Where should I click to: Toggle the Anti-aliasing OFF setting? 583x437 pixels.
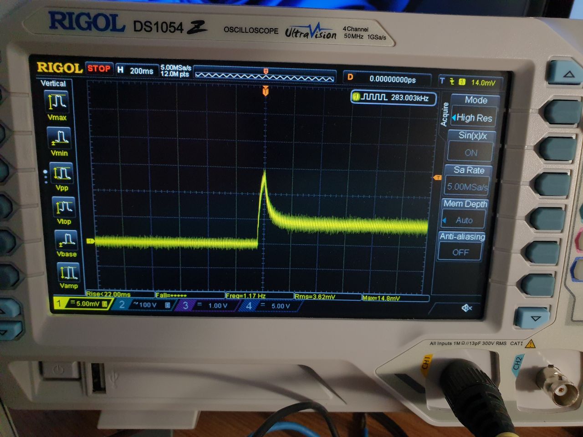click(x=460, y=252)
